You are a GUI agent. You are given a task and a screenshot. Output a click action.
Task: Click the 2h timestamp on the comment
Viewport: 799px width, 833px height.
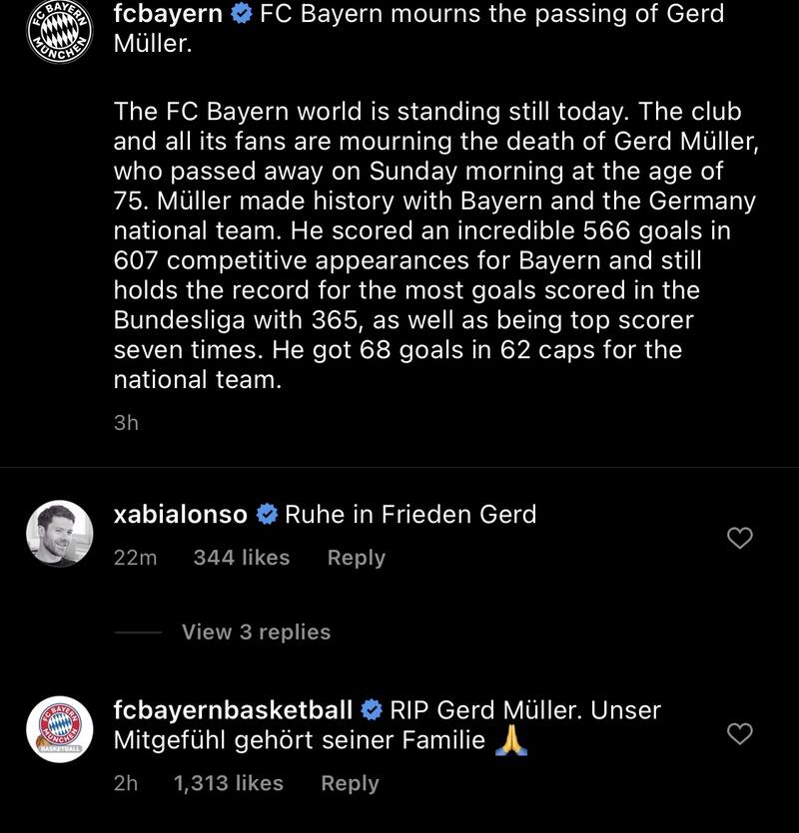(126, 783)
